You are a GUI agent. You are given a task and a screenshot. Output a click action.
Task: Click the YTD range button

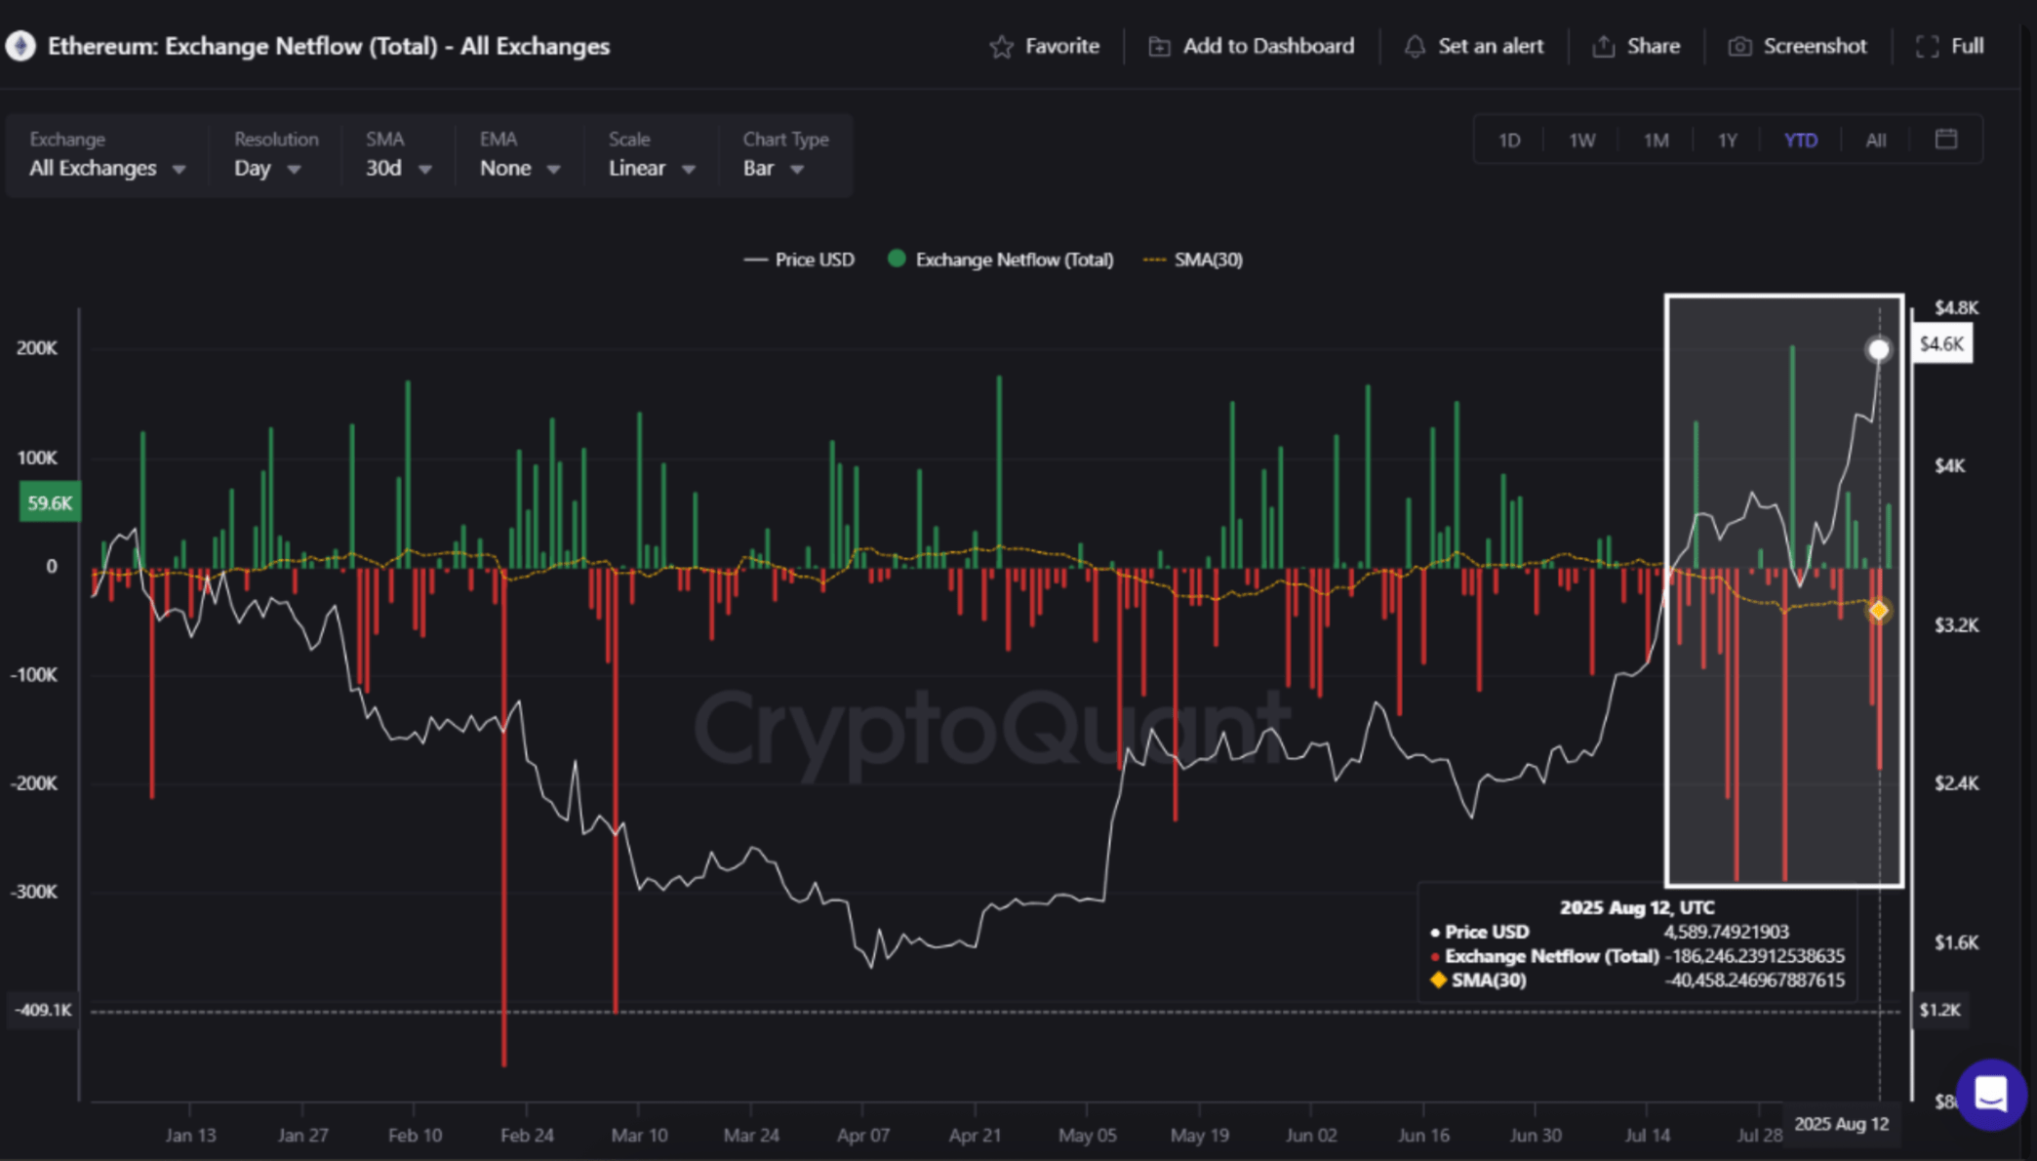point(1801,140)
